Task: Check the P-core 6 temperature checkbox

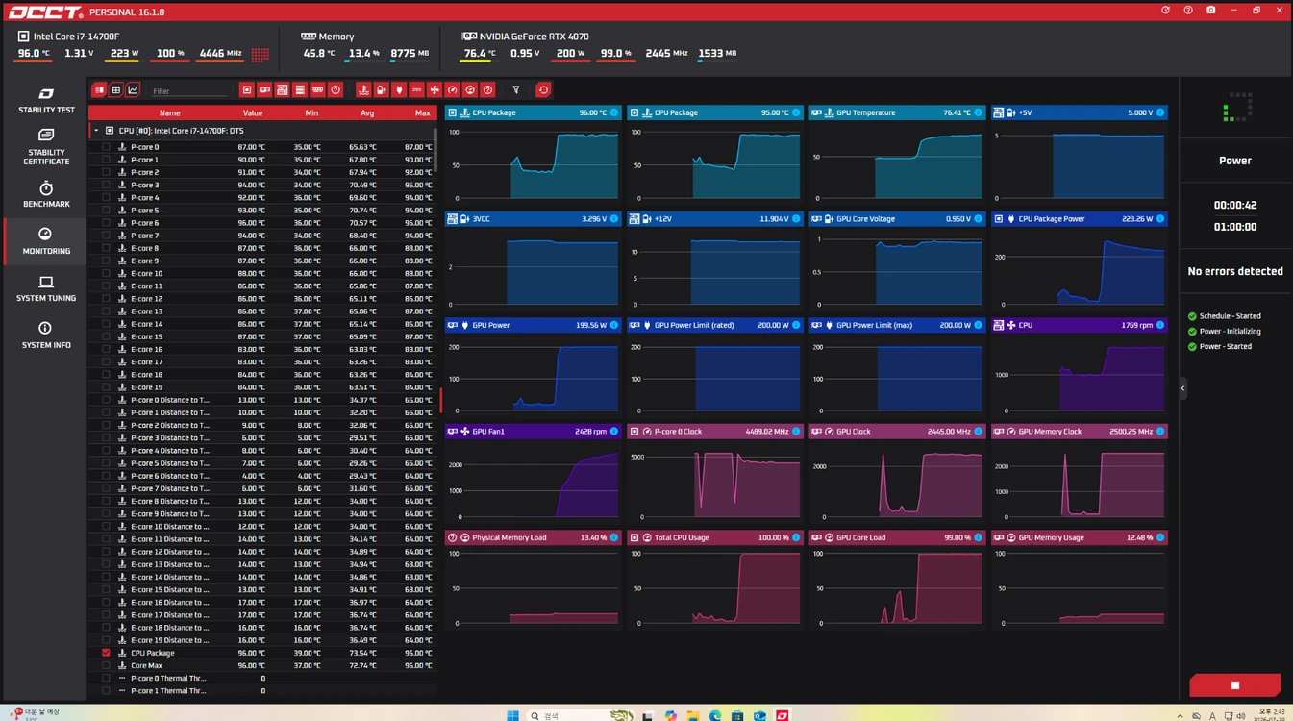Action: click(x=106, y=223)
